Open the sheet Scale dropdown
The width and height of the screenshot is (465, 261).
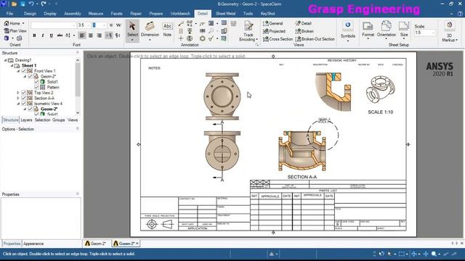433,33
